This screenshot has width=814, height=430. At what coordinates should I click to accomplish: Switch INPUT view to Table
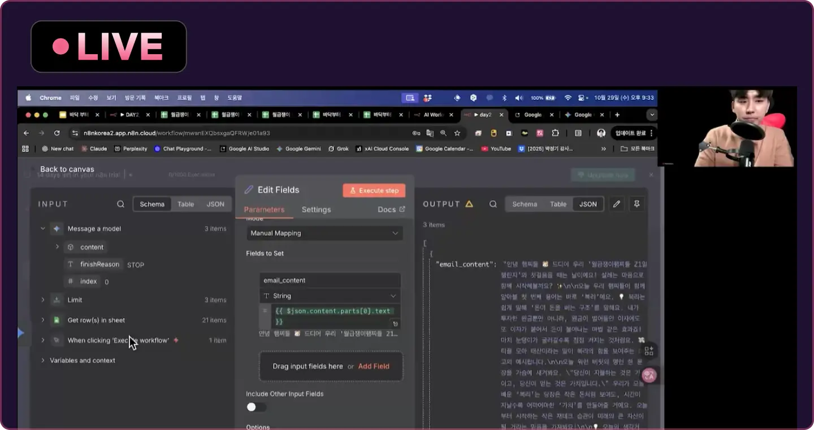tap(185, 204)
